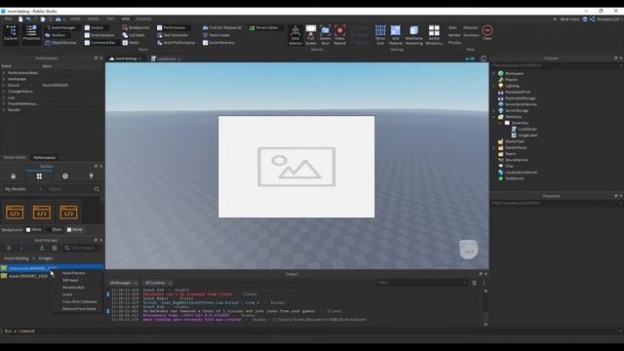Viewport: 624px width, 351px height.
Task: Open Breakpoints window from ribbon
Action: click(x=136, y=28)
